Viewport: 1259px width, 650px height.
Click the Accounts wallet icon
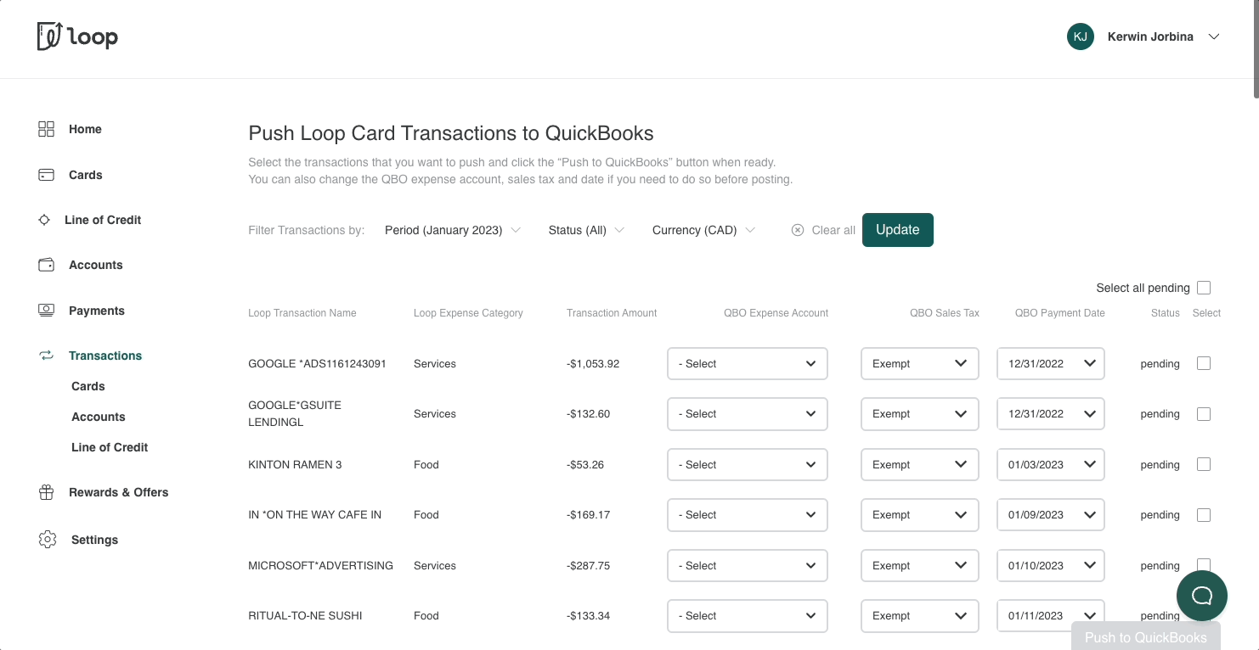(x=47, y=265)
